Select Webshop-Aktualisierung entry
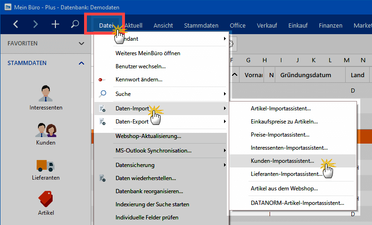 tap(161, 136)
